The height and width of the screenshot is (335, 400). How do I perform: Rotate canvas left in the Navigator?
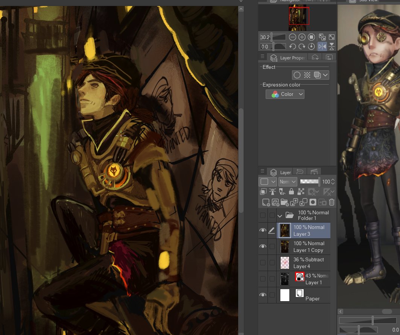(x=292, y=46)
